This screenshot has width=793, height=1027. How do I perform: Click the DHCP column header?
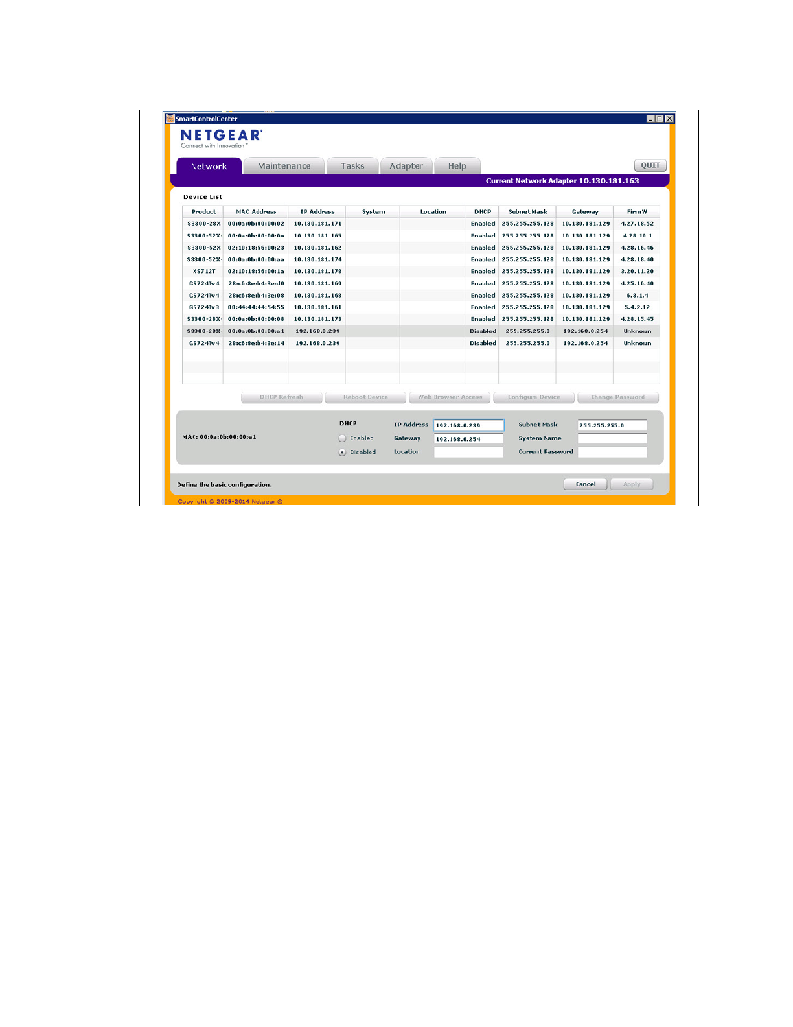pyautogui.click(x=483, y=212)
